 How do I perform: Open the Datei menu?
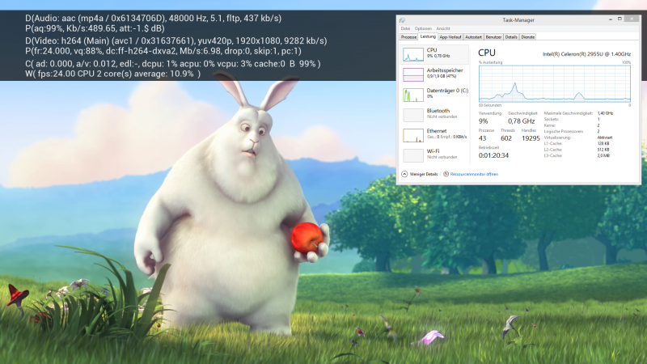pos(406,28)
